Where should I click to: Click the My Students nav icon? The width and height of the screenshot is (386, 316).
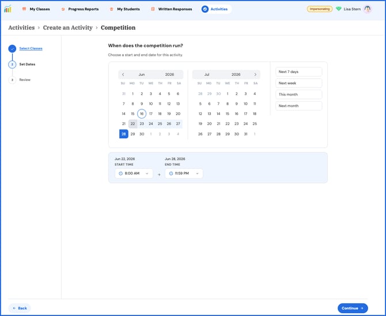[112, 9]
